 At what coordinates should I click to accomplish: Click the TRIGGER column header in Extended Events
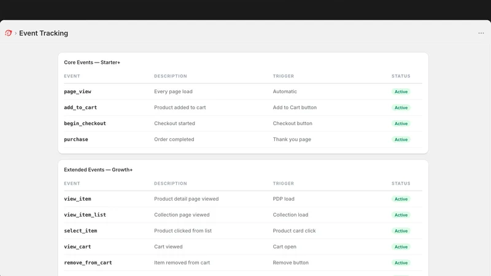point(284,183)
